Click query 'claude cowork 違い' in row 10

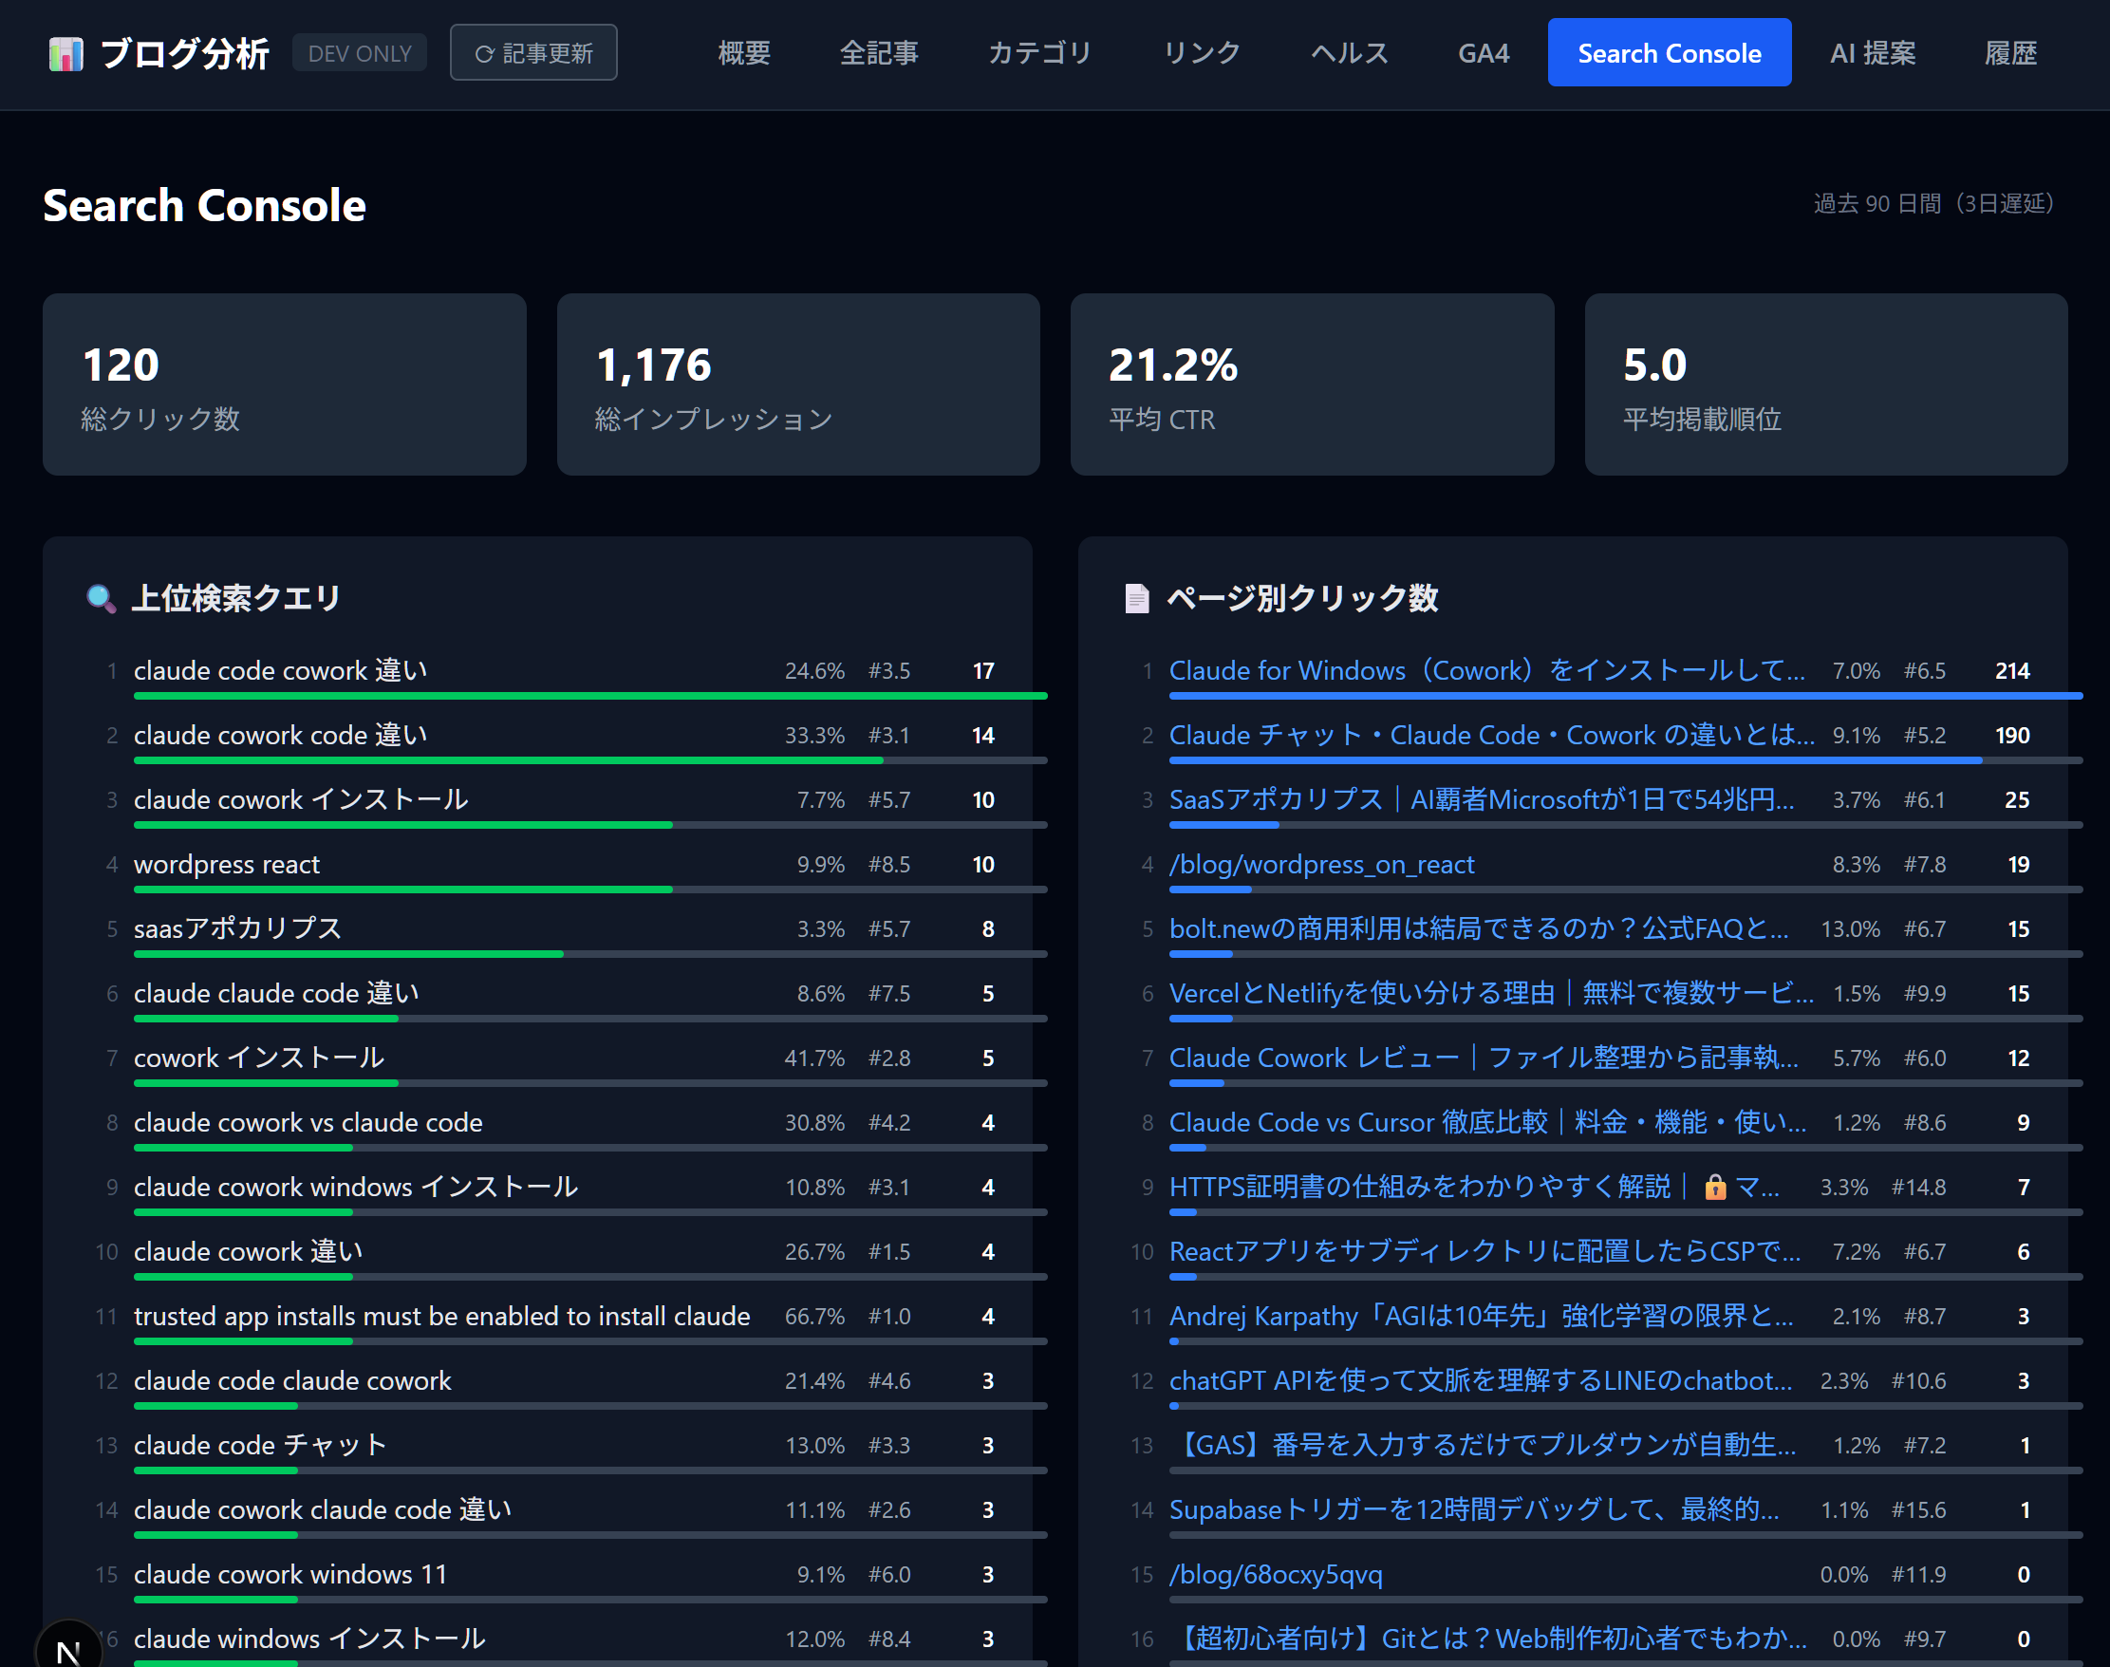(x=248, y=1250)
